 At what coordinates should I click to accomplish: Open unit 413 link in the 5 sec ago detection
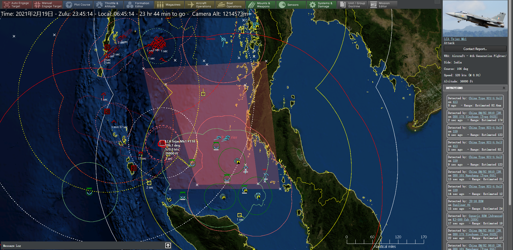(455, 146)
